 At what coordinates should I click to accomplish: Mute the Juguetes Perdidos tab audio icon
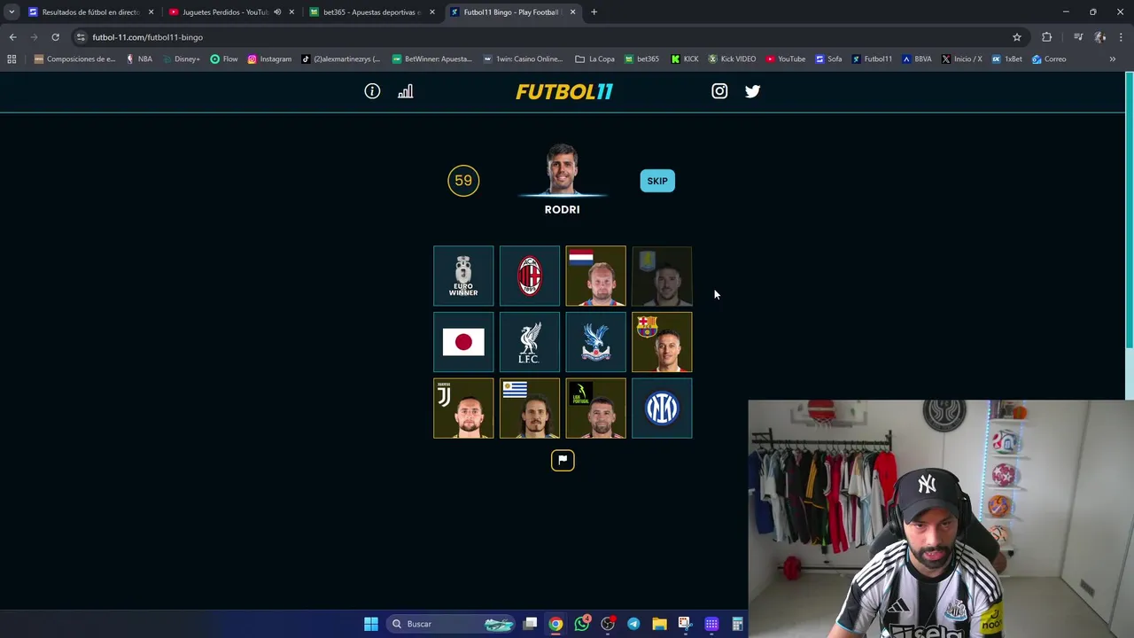click(277, 12)
